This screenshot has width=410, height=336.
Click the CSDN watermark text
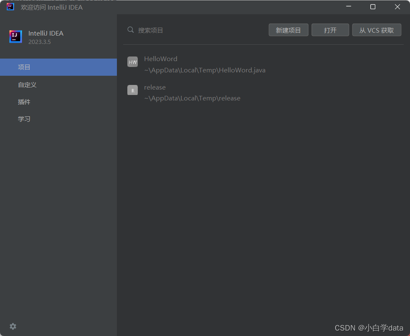coord(369,328)
